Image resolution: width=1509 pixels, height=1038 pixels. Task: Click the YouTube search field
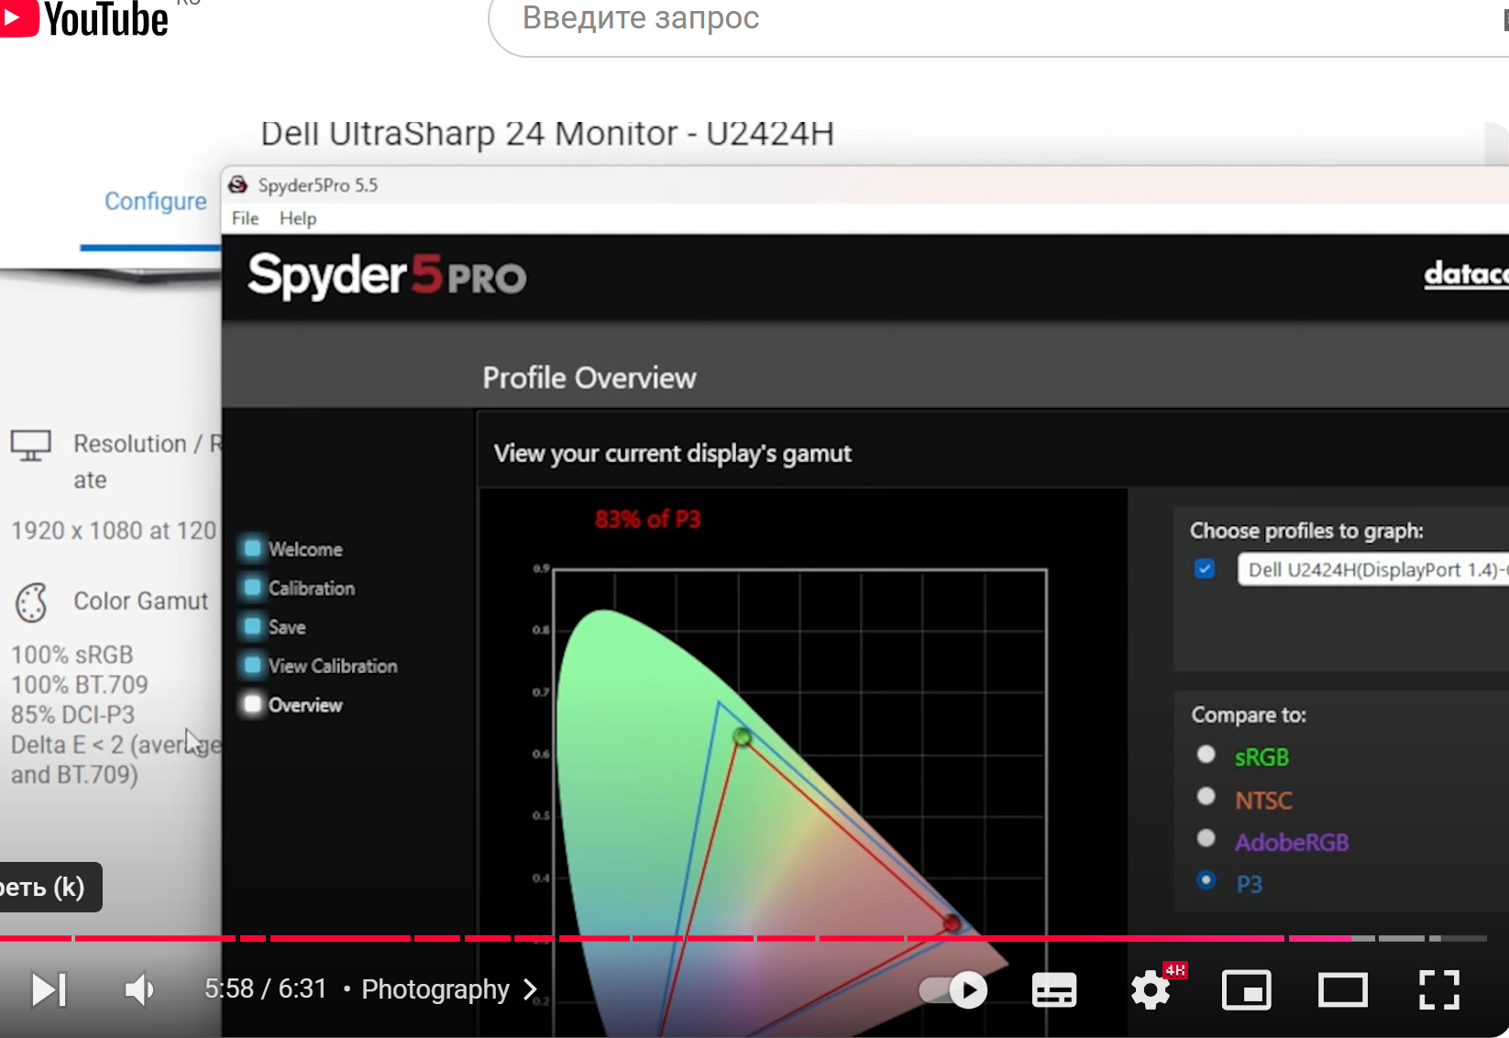pos(999,20)
